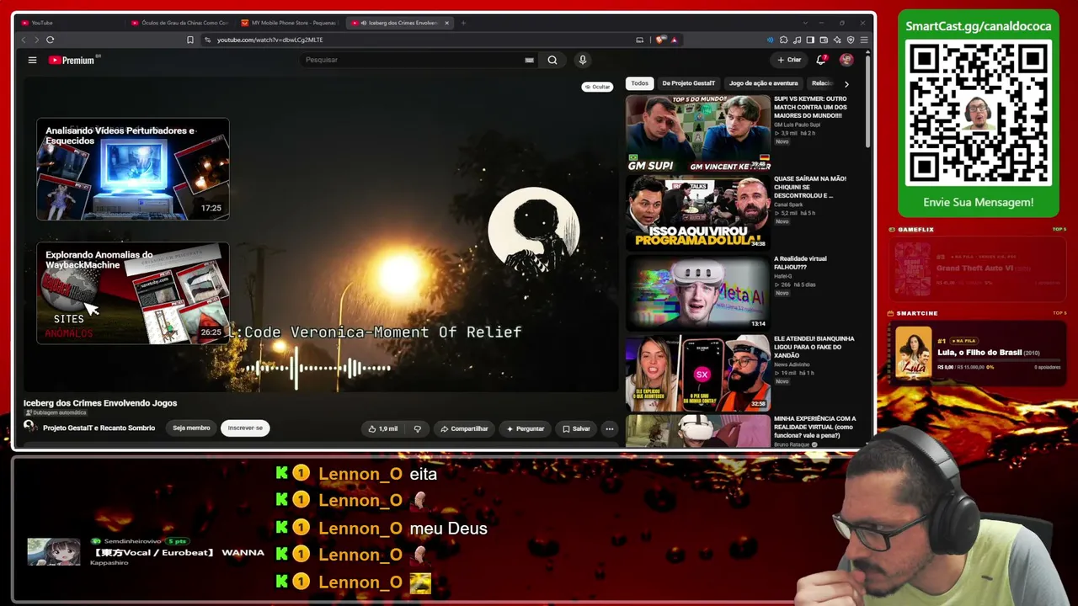Open the browser main menu

click(864, 40)
